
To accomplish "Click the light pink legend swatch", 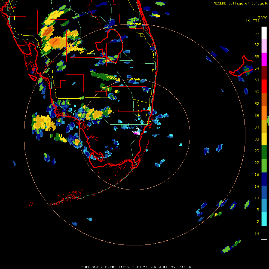I will pos(264,46).
